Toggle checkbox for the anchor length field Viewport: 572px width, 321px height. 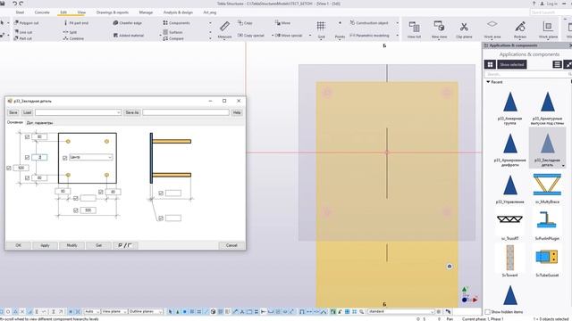point(161,193)
